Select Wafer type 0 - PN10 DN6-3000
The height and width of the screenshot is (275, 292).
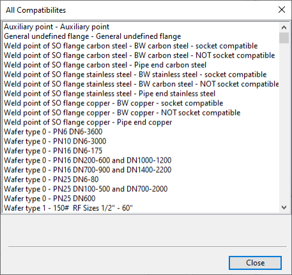click(x=55, y=141)
